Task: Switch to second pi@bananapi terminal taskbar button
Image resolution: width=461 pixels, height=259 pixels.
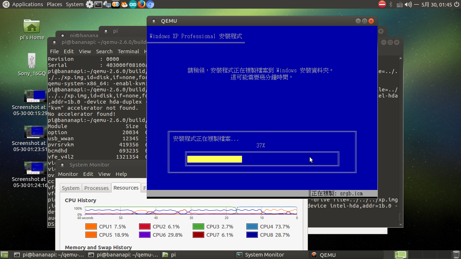Action: 123,255
